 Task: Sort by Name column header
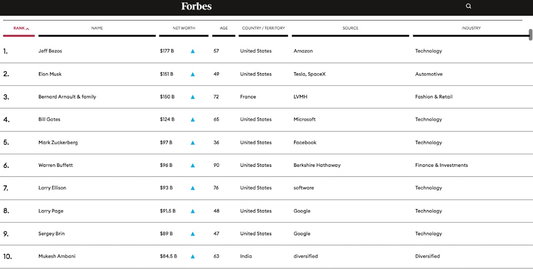97,29
